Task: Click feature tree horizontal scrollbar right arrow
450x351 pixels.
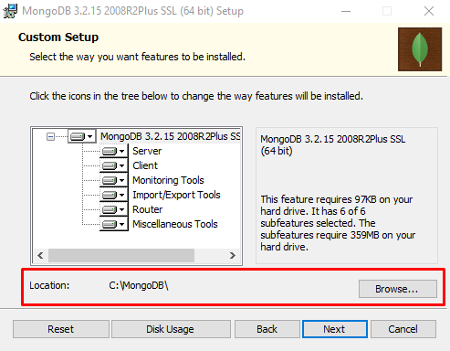Action: pos(233,255)
